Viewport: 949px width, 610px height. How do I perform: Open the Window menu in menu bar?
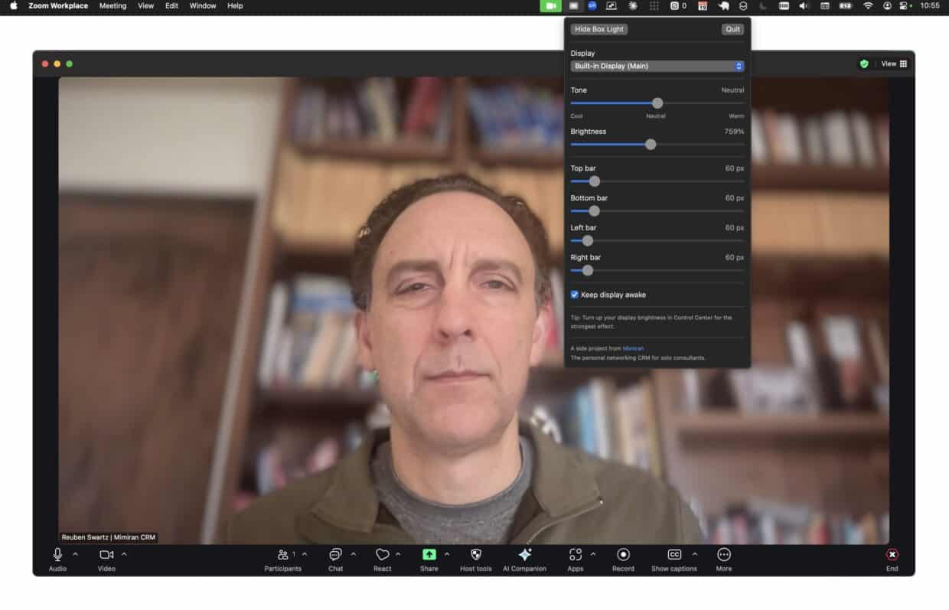coord(203,6)
